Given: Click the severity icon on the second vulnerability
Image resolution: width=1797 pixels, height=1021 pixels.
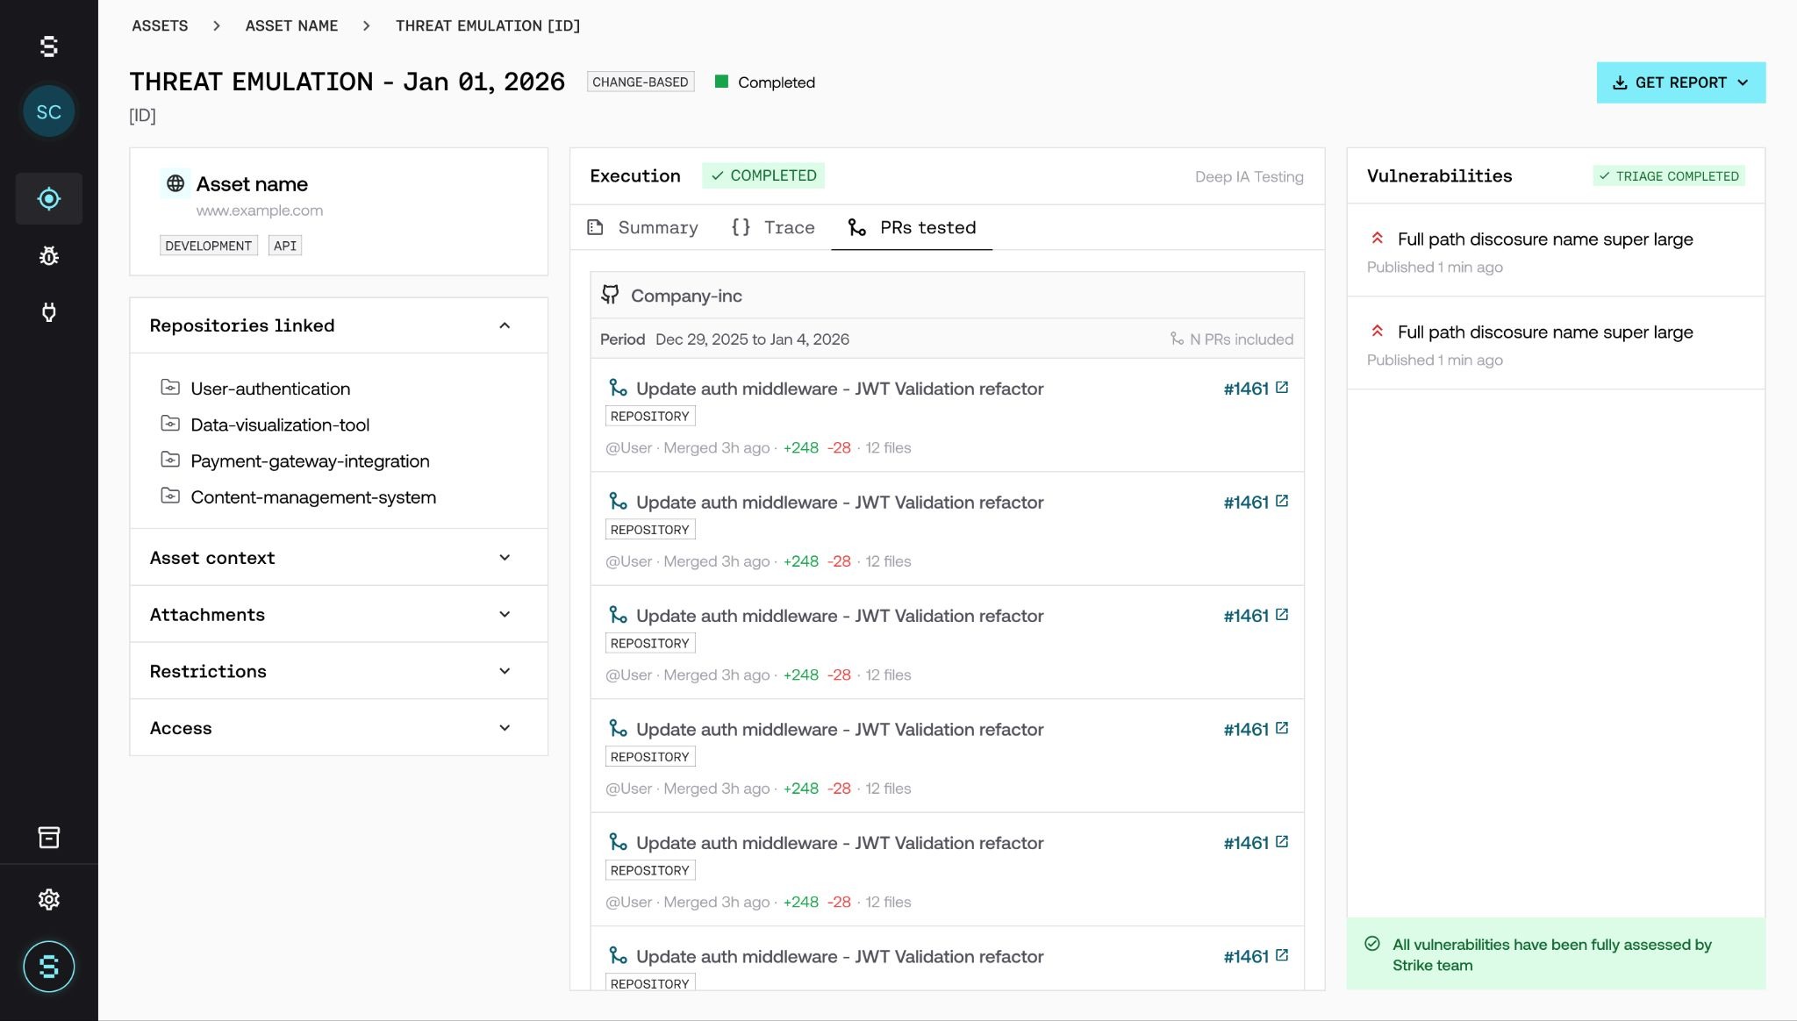Looking at the screenshot, I should tap(1378, 331).
